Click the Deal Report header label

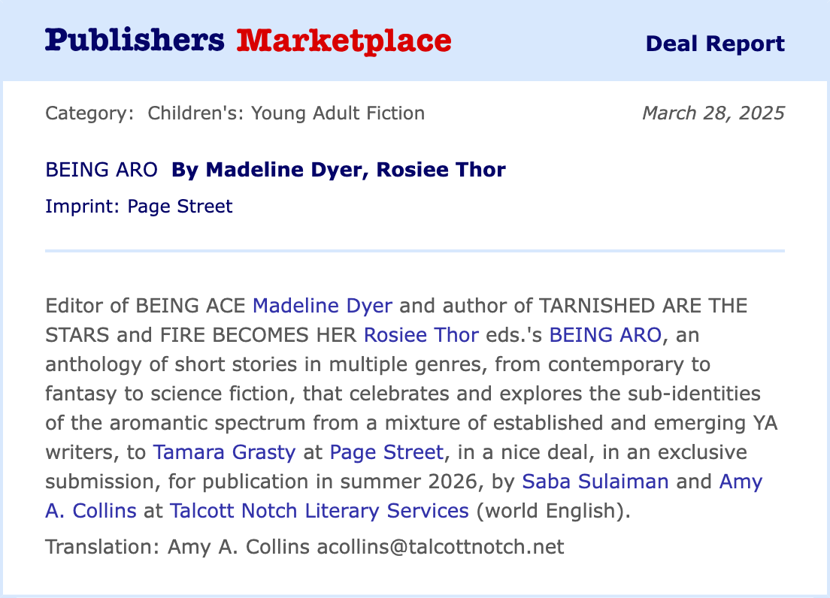click(x=715, y=44)
